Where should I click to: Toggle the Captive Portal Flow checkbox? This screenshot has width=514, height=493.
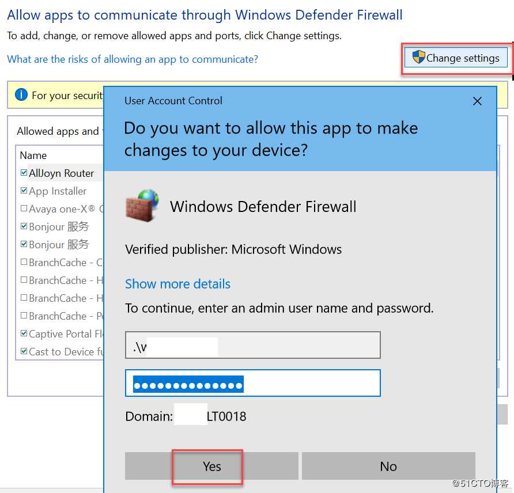pyautogui.click(x=24, y=333)
